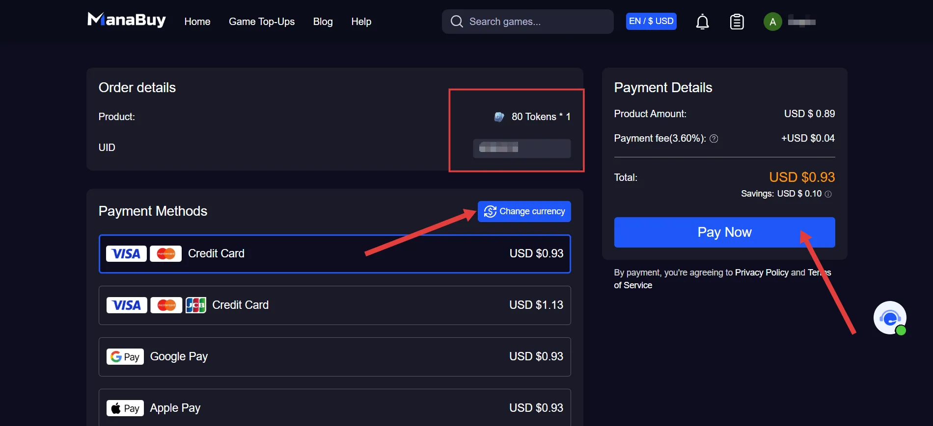Open Game Top-Ups menu

click(262, 22)
